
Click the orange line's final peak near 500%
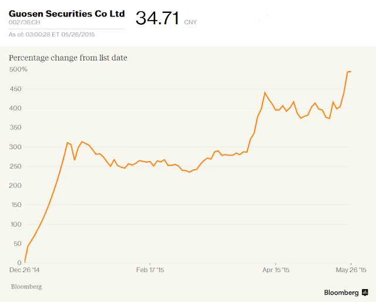coord(349,72)
